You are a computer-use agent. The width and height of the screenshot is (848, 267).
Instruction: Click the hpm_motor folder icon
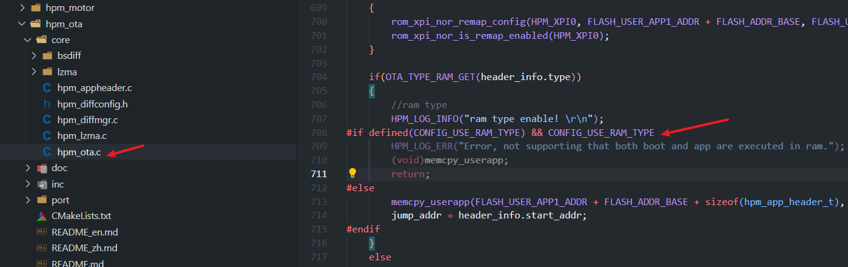click(36, 8)
